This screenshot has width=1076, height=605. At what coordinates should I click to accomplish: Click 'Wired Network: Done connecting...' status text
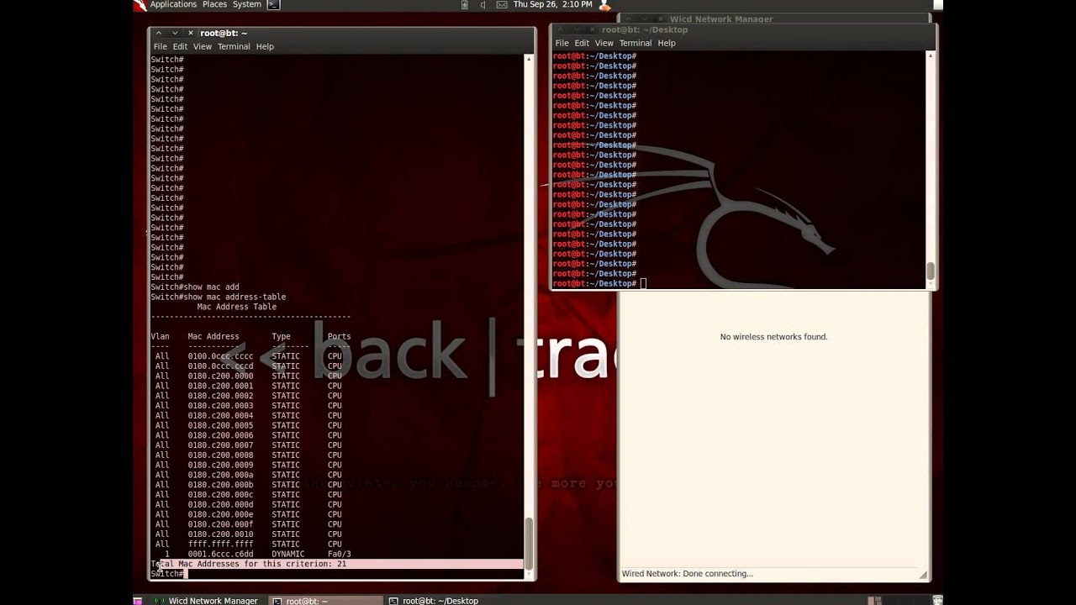point(687,574)
